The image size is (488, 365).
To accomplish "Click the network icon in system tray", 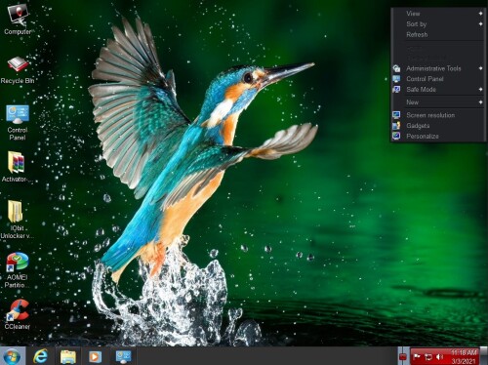I will click(428, 357).
